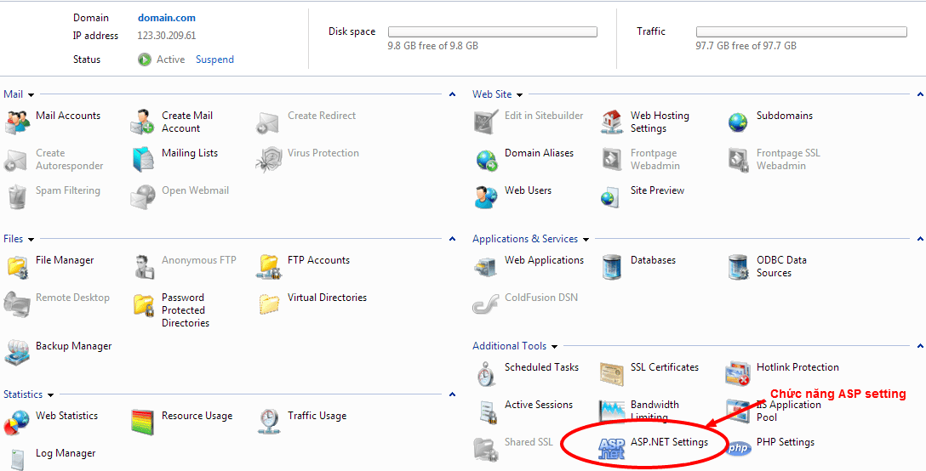926x471 pixels.
Task: Click the SSL Certificates icon
Action: click(612, 373)
